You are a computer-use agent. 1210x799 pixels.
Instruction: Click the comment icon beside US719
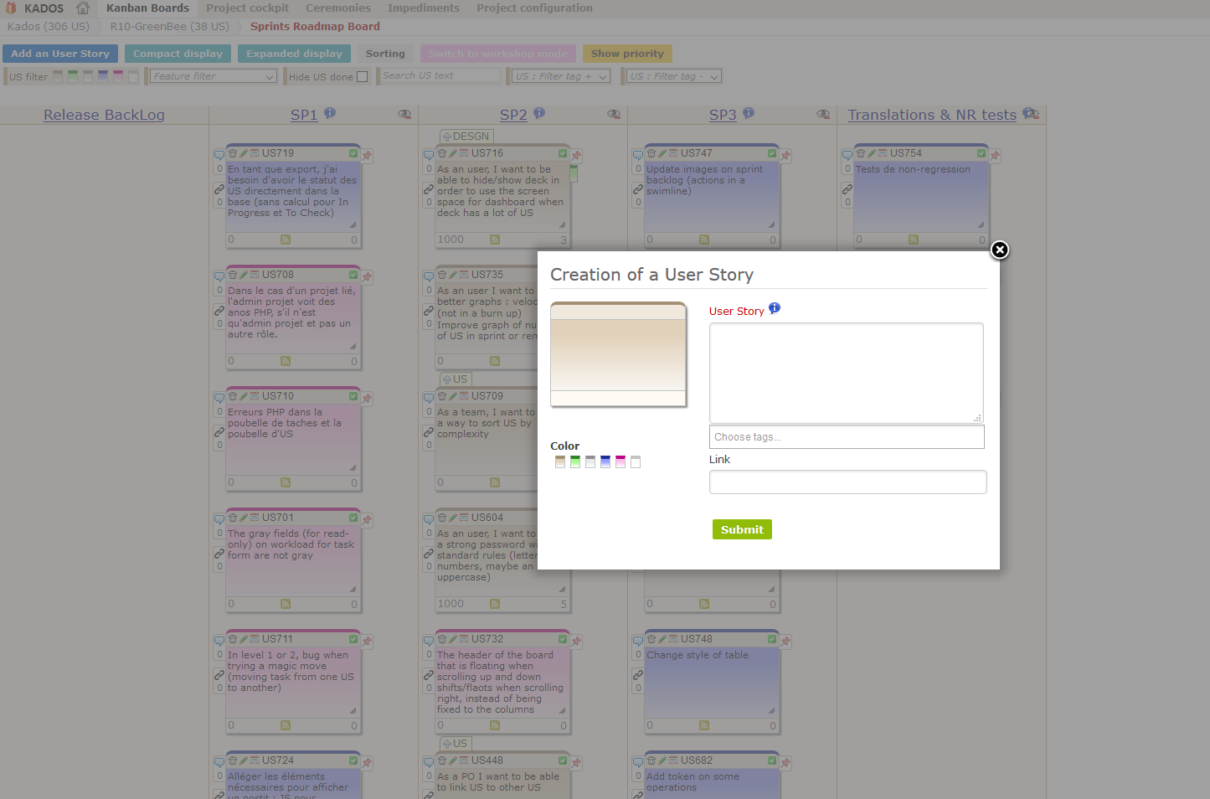pos(219,155)
